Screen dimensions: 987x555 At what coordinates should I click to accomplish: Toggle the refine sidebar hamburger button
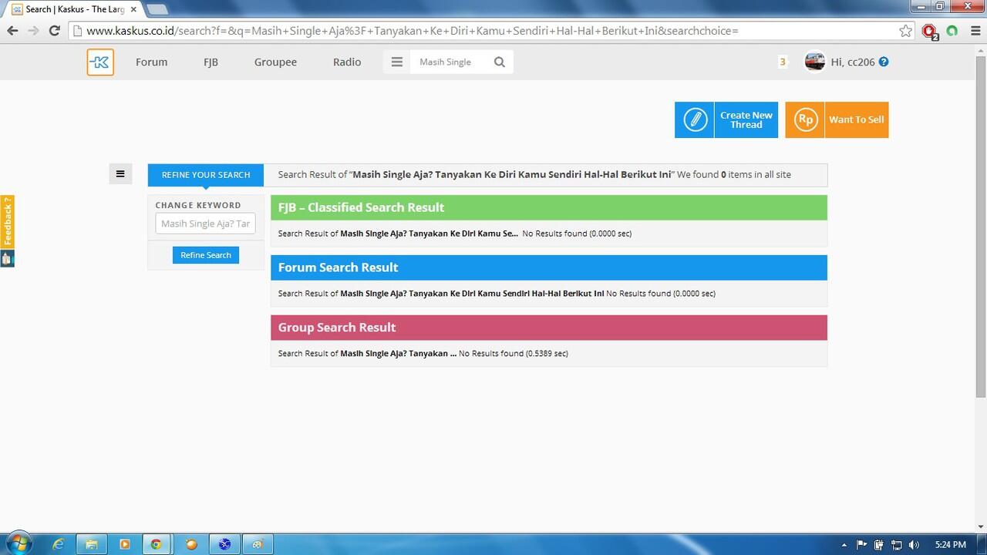pos(120,174)
